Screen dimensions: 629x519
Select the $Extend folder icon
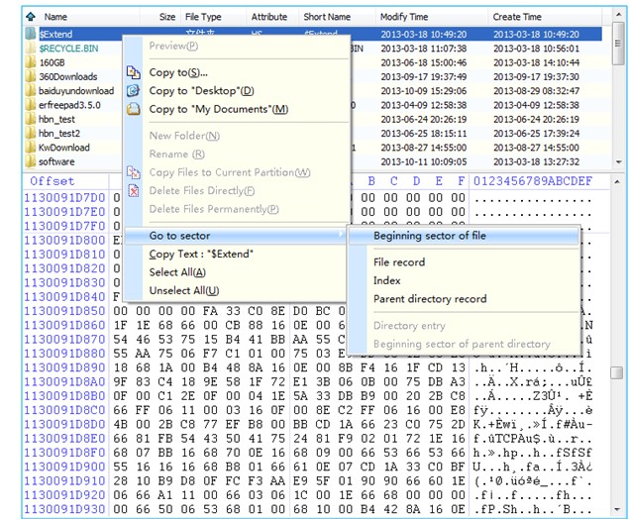click(x=31, y=34)
